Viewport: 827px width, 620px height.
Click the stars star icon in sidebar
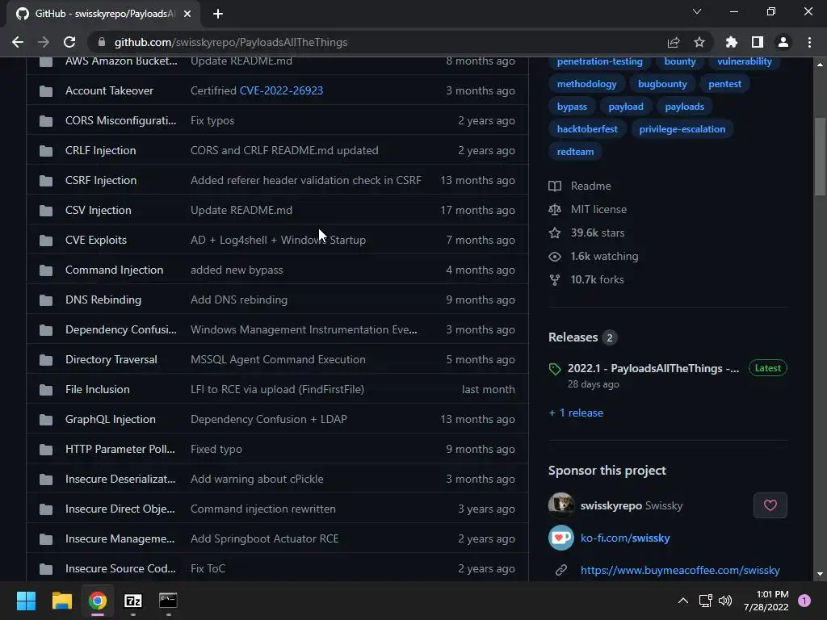point(555,233)
